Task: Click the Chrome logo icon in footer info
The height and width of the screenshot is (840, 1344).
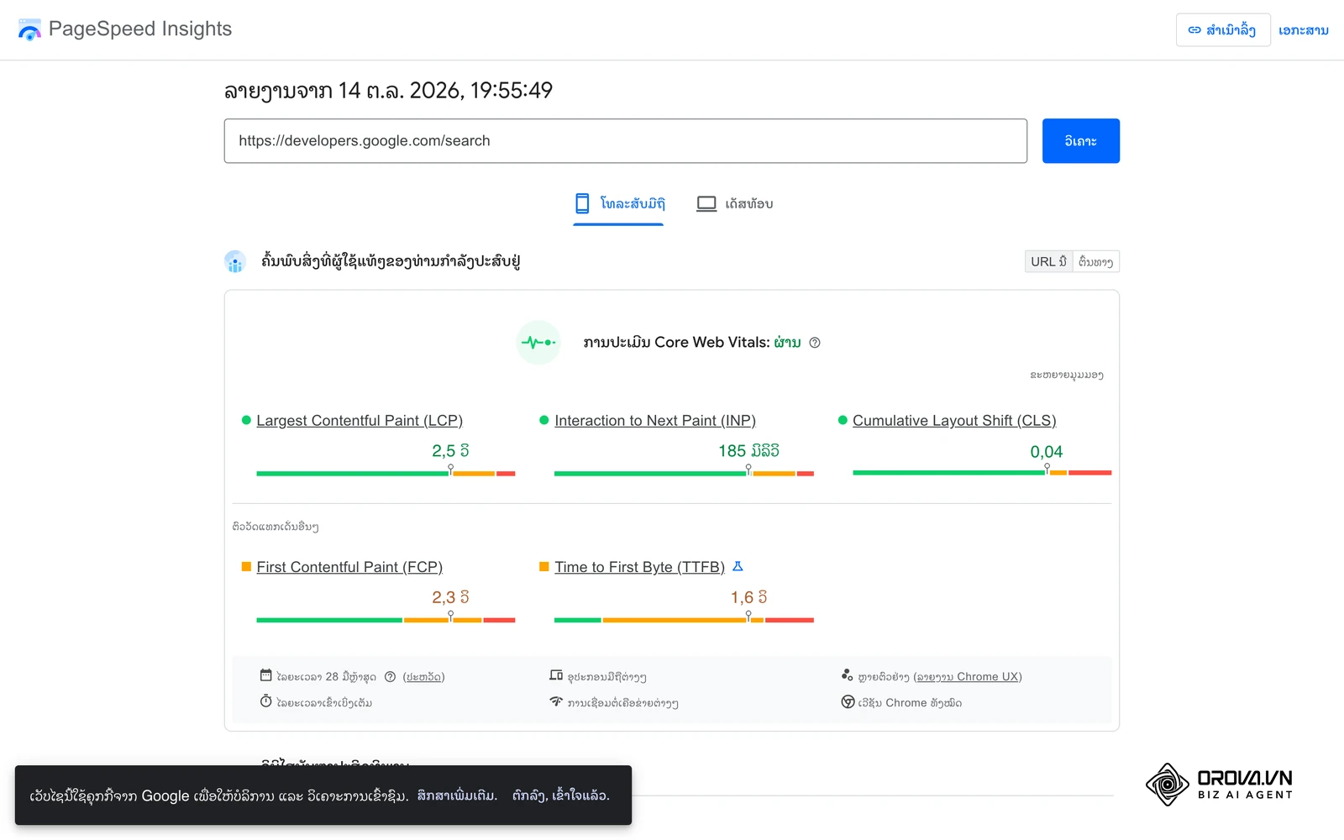Action: pos(848,701)
